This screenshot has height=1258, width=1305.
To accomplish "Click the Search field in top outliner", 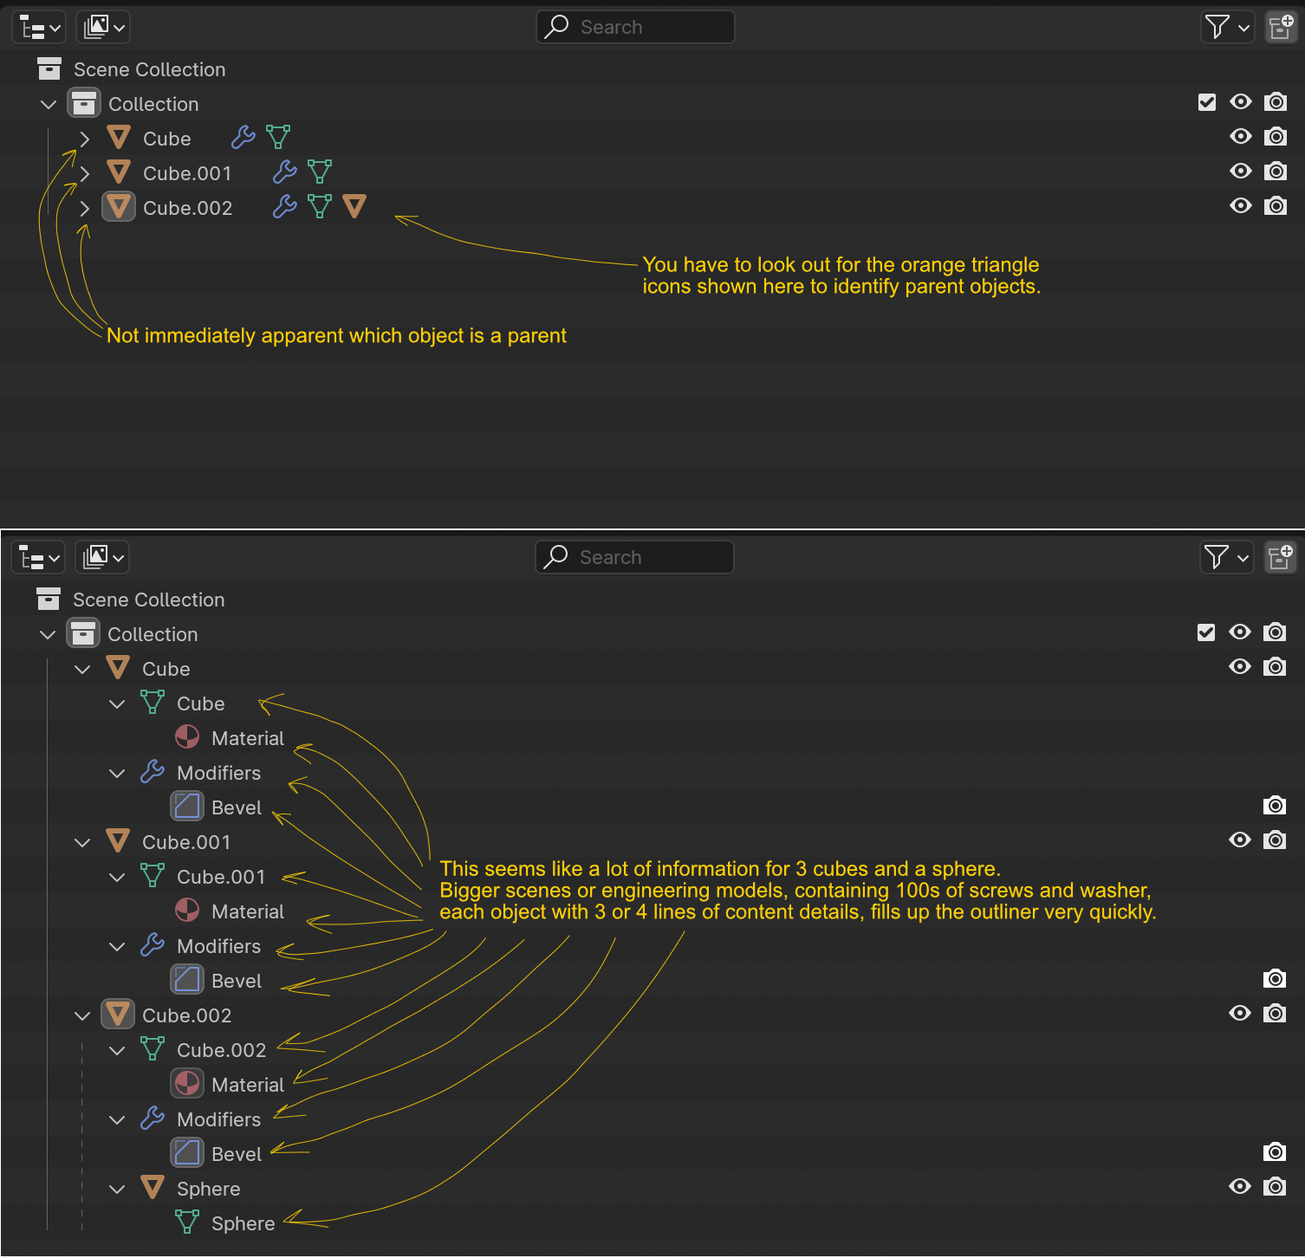I will 635,27.
